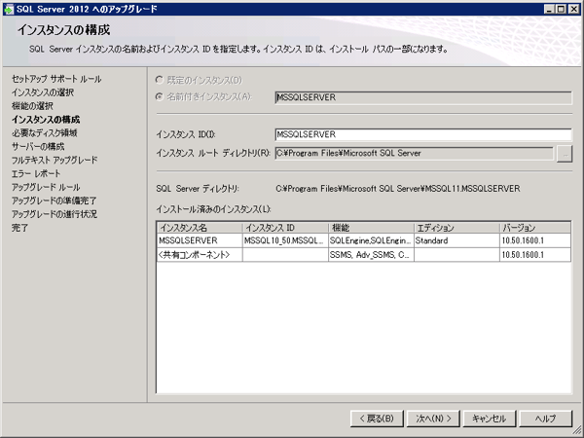
Task: Sort by バージョン column header
Action: 534,228
